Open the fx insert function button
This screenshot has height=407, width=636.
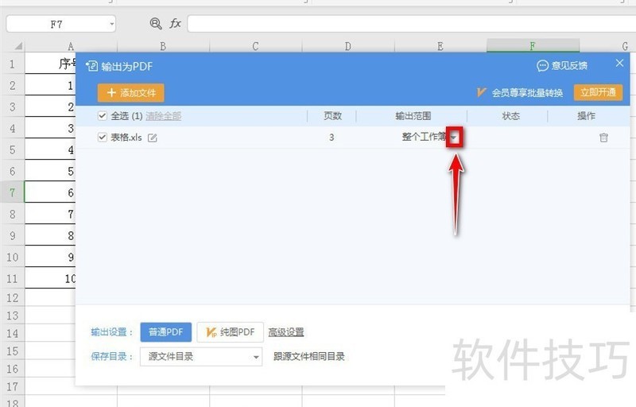pos(175,24)
